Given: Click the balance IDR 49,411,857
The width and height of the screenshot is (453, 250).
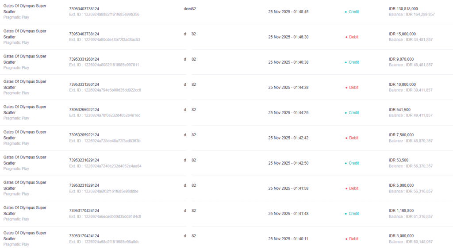Looking at the screenshot, I should [x=411, y=115].
